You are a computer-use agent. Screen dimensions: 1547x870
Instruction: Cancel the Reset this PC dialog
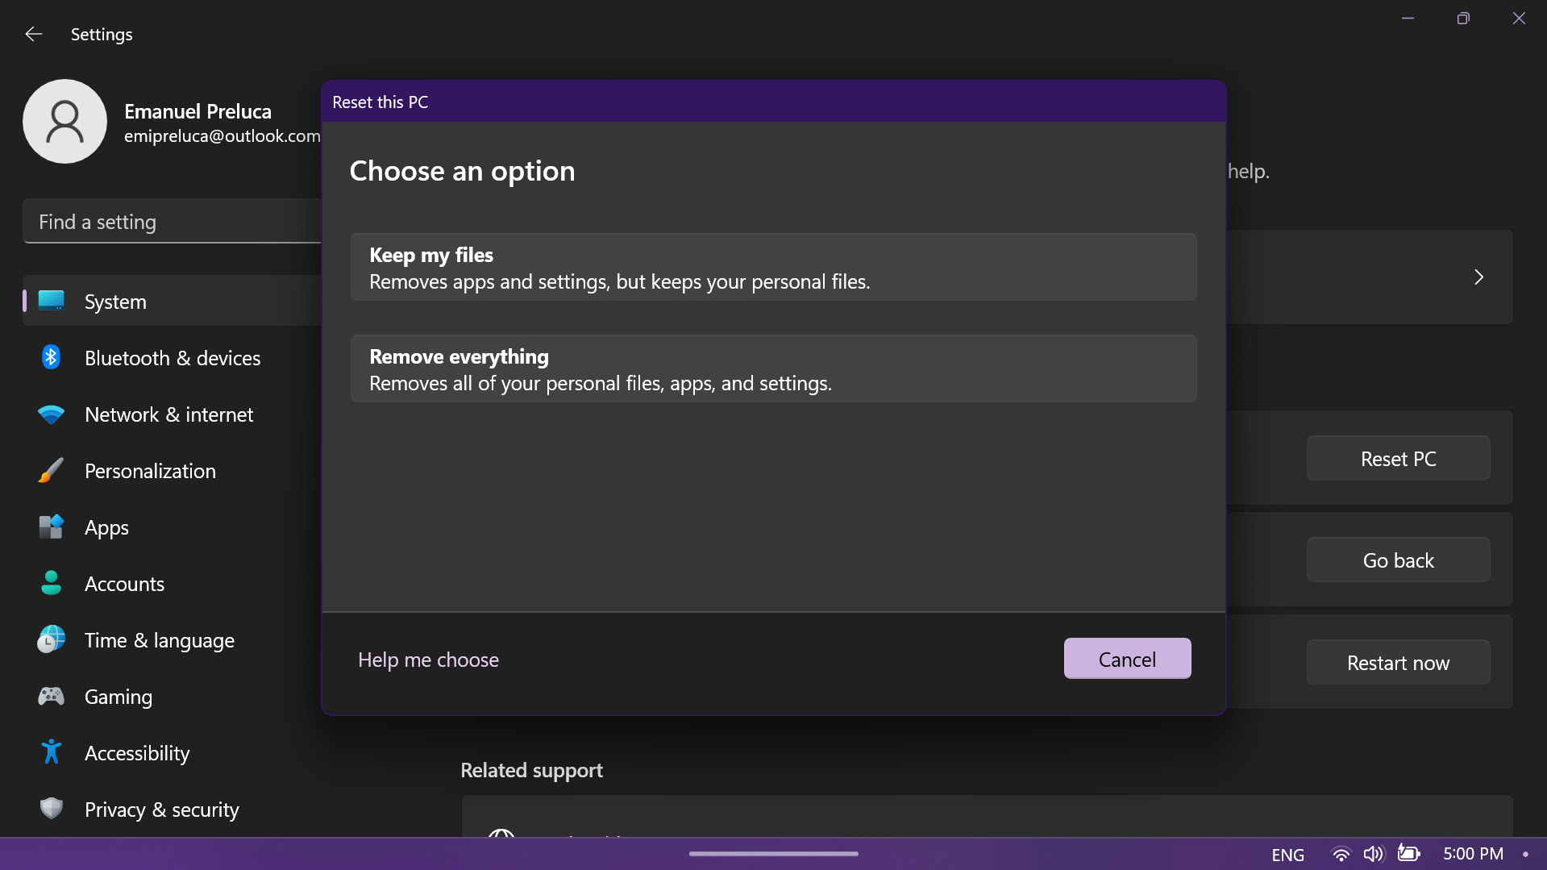point(1126,658)
